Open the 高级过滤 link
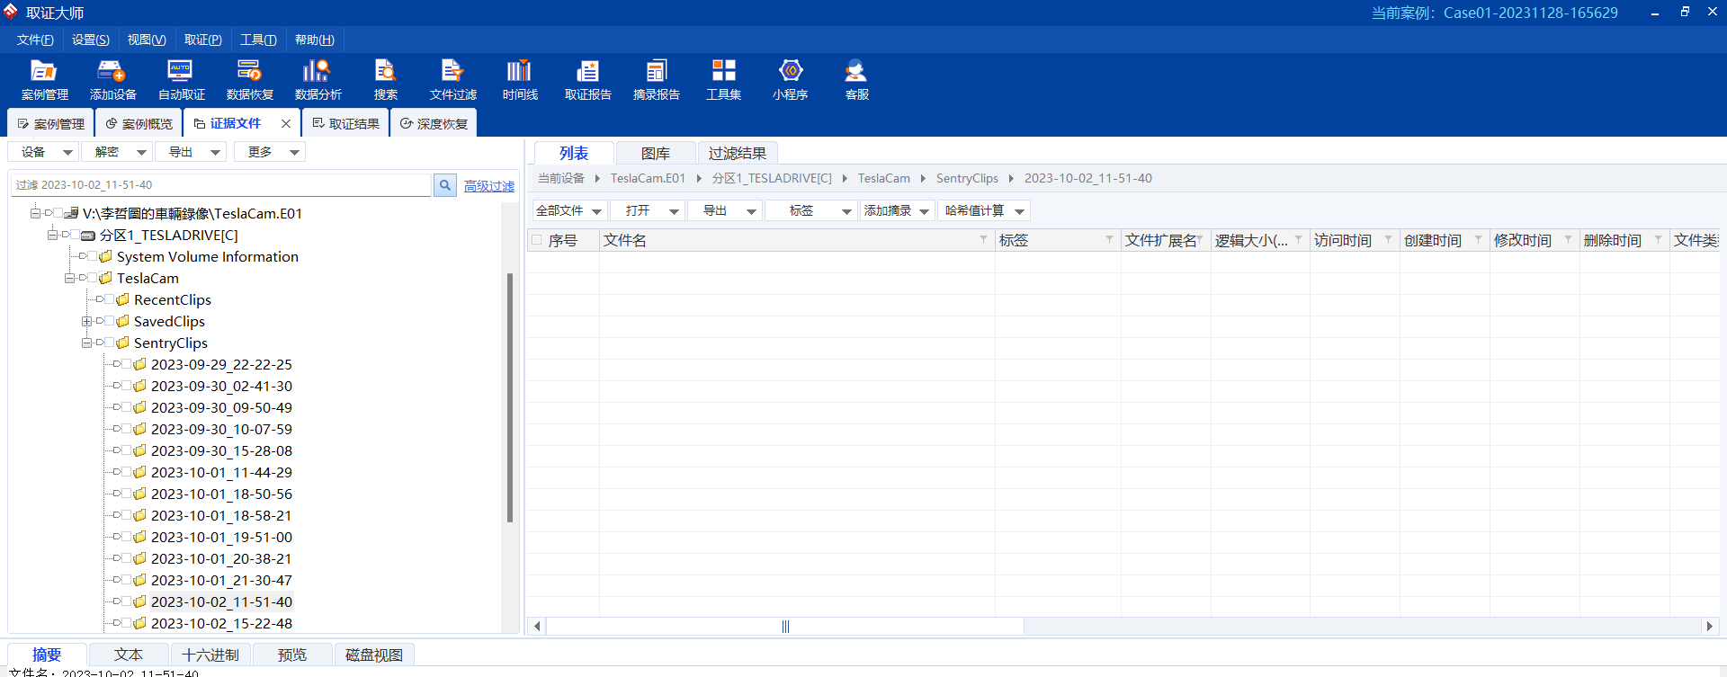This screenshot has width=1727, height=677. (x=489, y=186)
